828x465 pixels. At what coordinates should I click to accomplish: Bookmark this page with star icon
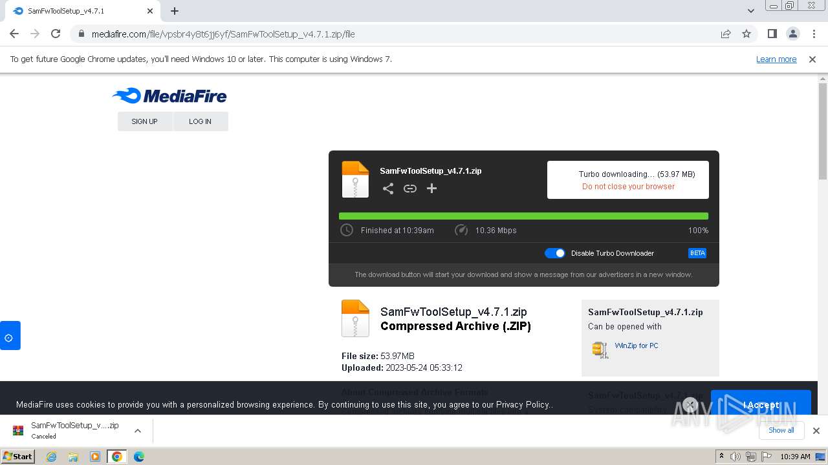tap(746, 34)
